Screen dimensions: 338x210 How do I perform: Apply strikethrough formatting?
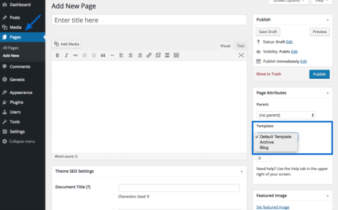(x=75, y=55)
